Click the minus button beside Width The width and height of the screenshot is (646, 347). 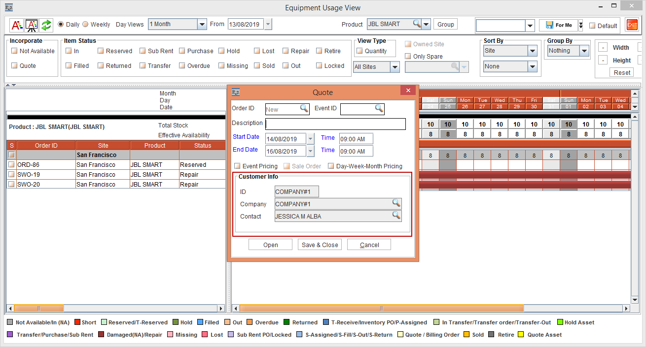click(603, 47)
